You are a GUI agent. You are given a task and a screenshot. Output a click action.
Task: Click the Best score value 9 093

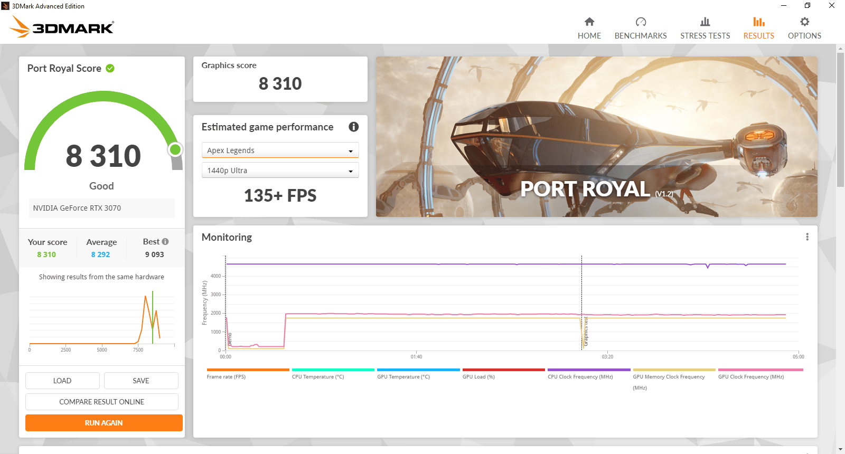pyautogui.click(x=155, y=254)
